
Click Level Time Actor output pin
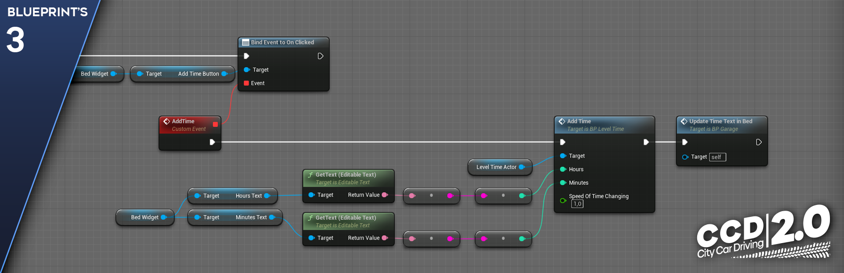(x=522, y=167)
